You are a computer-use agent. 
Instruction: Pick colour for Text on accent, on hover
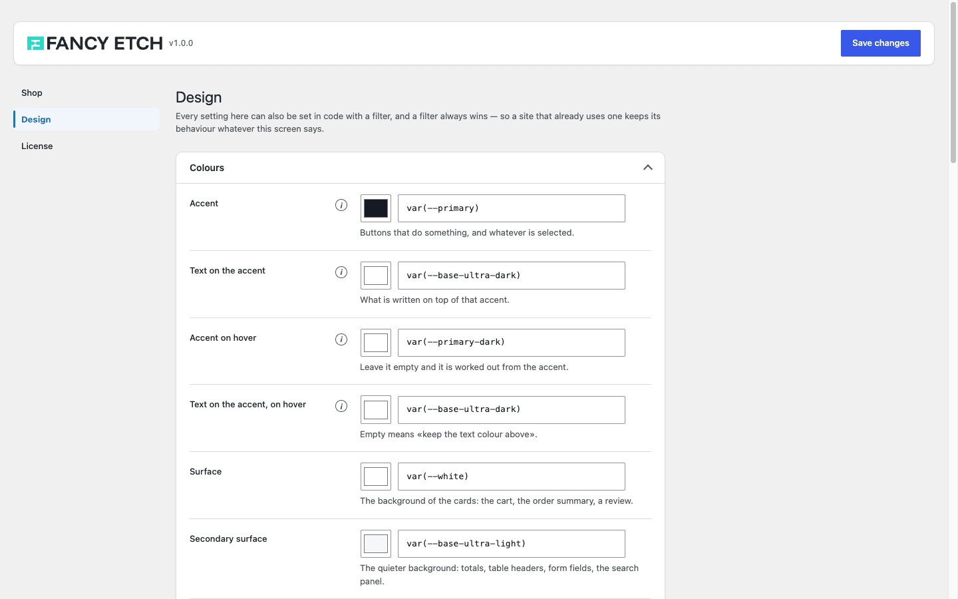376,410
